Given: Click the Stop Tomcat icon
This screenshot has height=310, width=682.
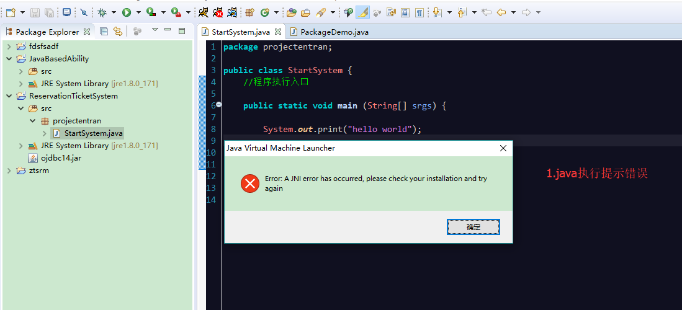Looking at the screenshot, I should pyautogui.click(x=218, y=12).
